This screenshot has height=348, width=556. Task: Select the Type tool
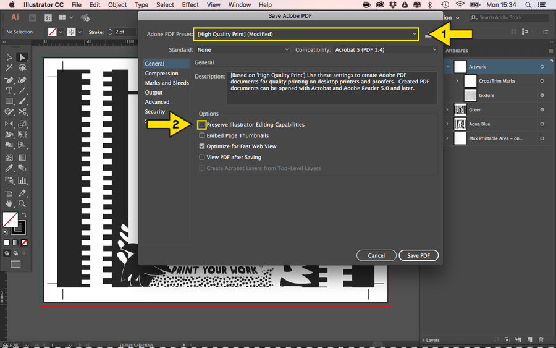pos(9,90)
